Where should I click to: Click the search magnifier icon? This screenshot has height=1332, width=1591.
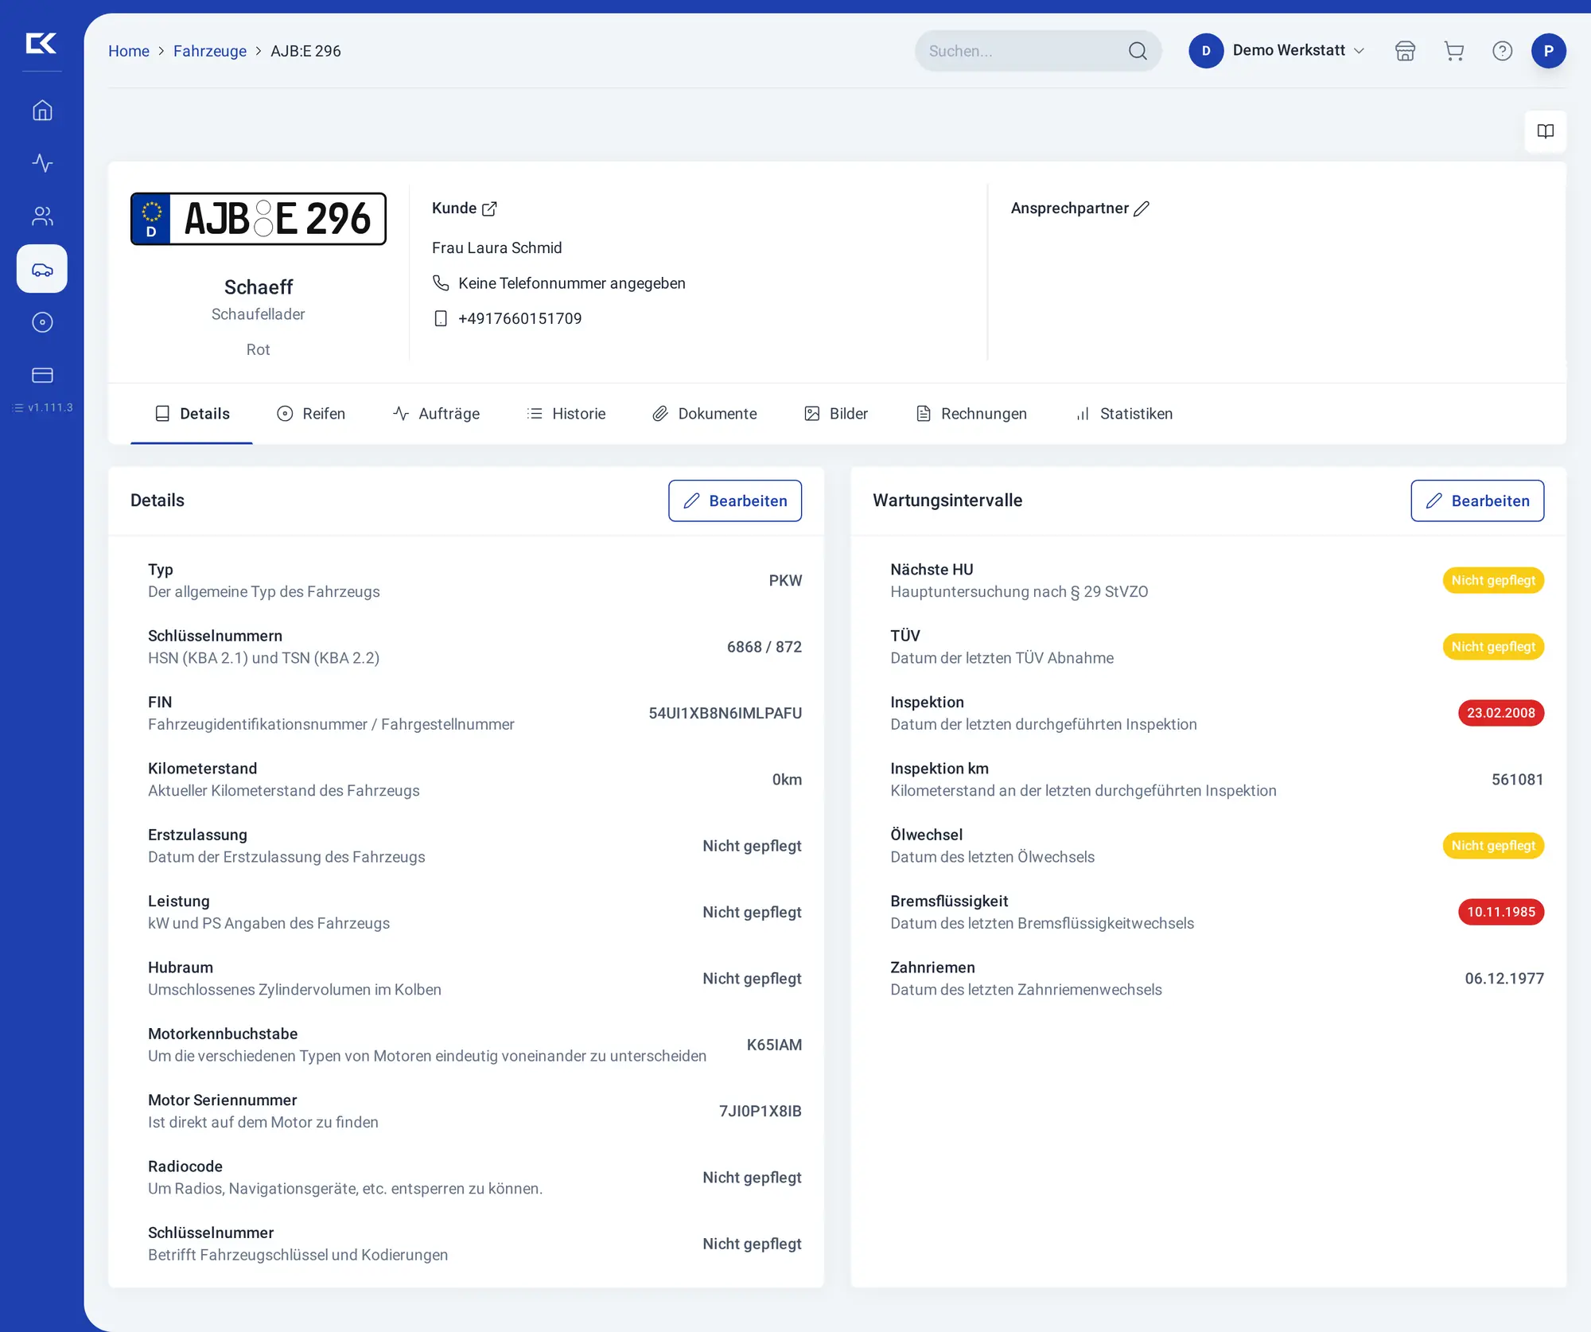1138,51
